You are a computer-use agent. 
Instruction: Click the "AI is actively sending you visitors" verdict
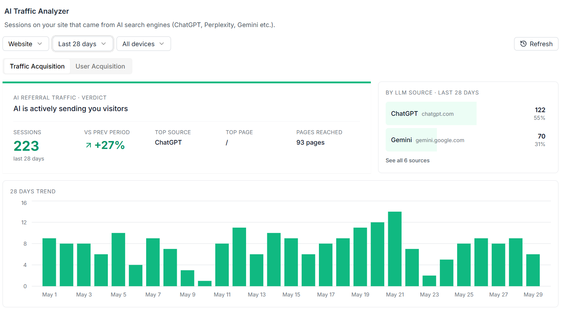71,109
